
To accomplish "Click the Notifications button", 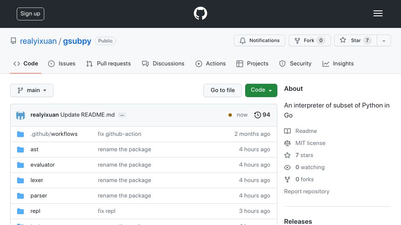I will [259, 40].
